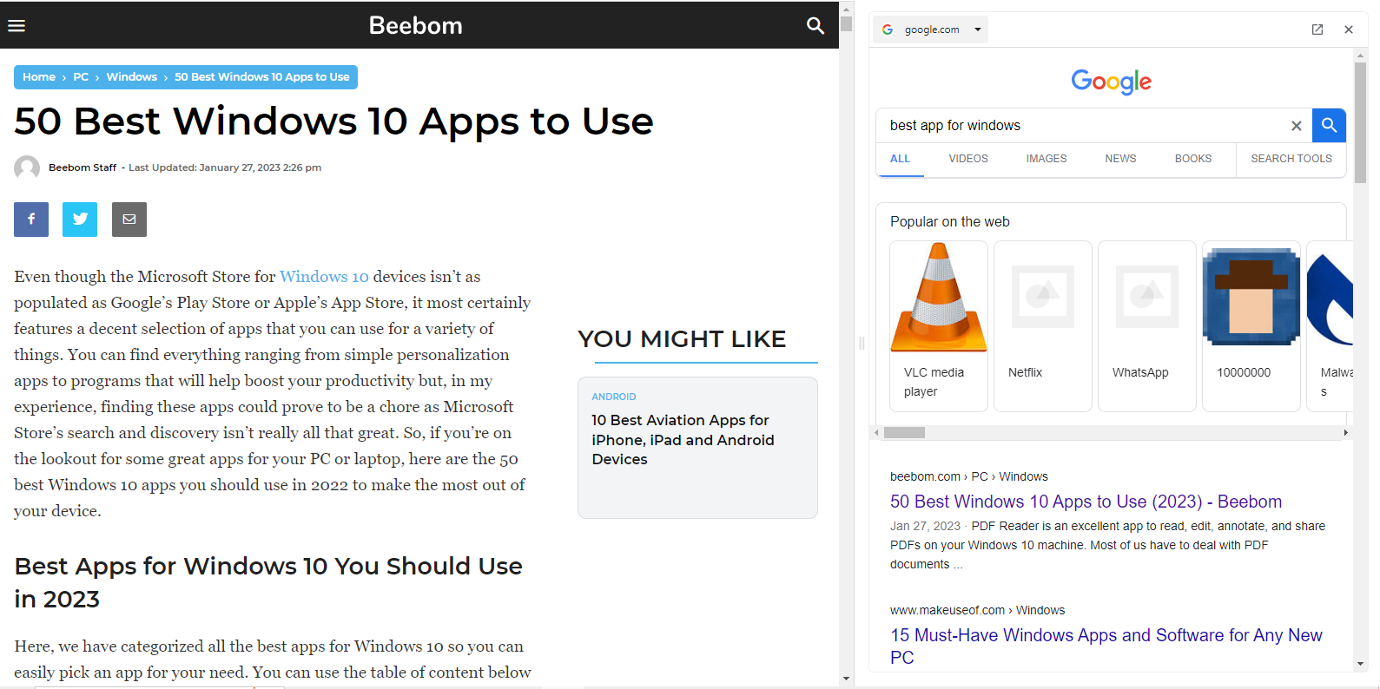
Task: Click the Google logo in side panel
Action: pyautogui.click(x=1111, y=82)
